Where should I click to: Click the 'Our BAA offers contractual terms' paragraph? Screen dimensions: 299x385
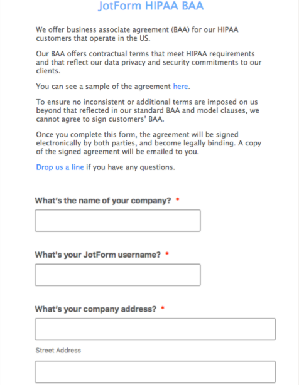[x=149, y=62]
